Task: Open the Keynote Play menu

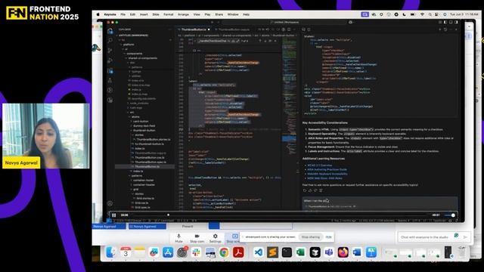Action: pyautogui.click(x=207, y=14)
